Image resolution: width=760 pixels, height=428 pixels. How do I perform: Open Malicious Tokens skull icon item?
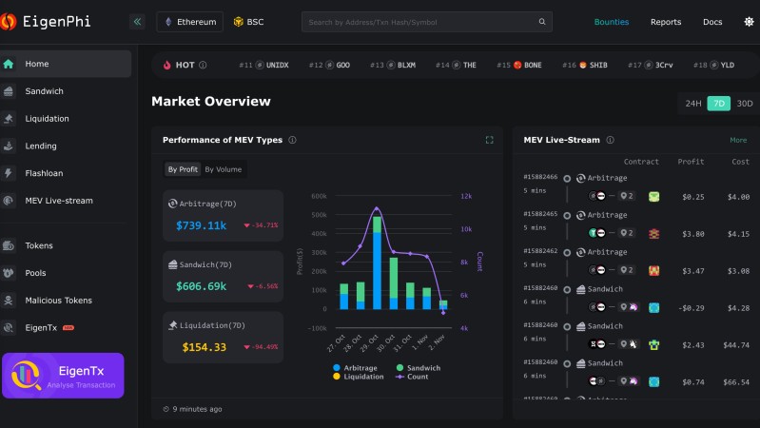pos(58,301)
